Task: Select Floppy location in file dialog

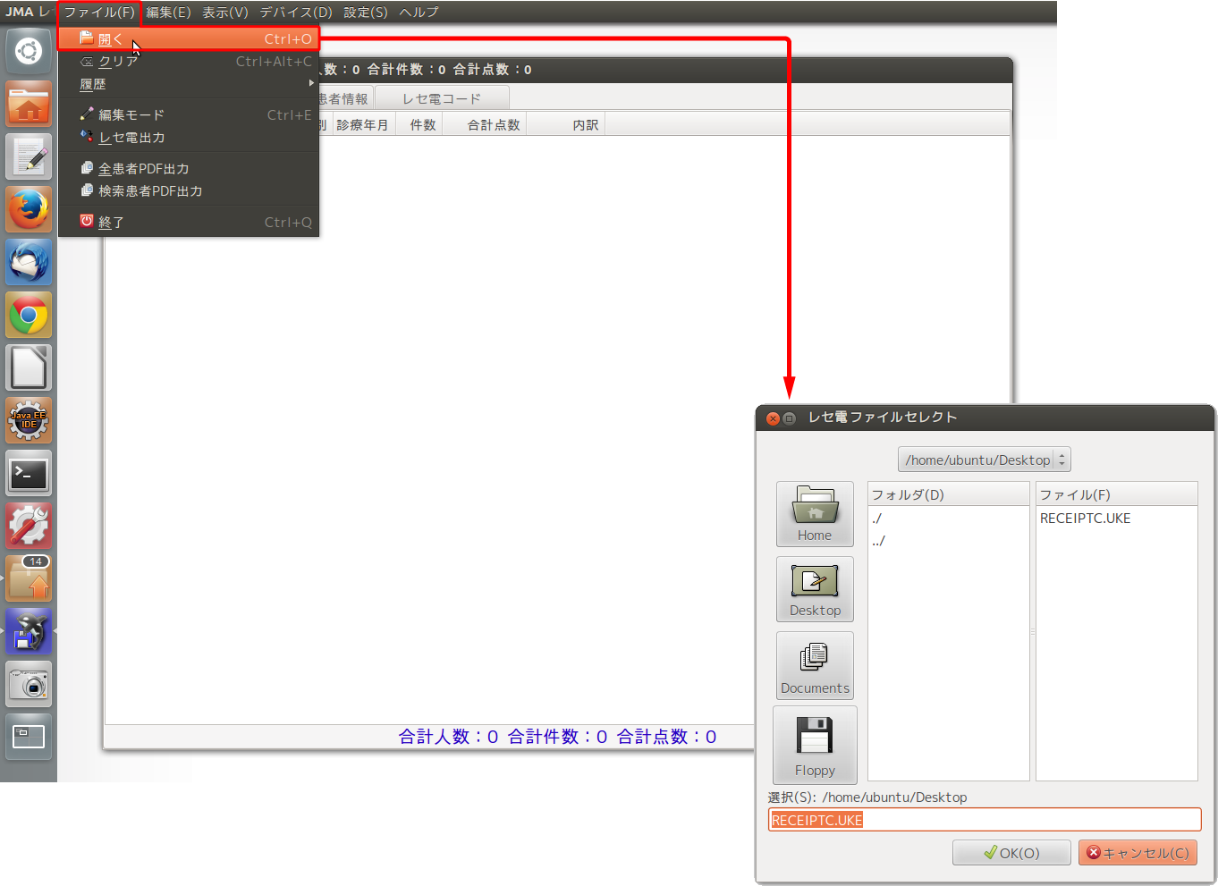Action: [x=815, y=745]
